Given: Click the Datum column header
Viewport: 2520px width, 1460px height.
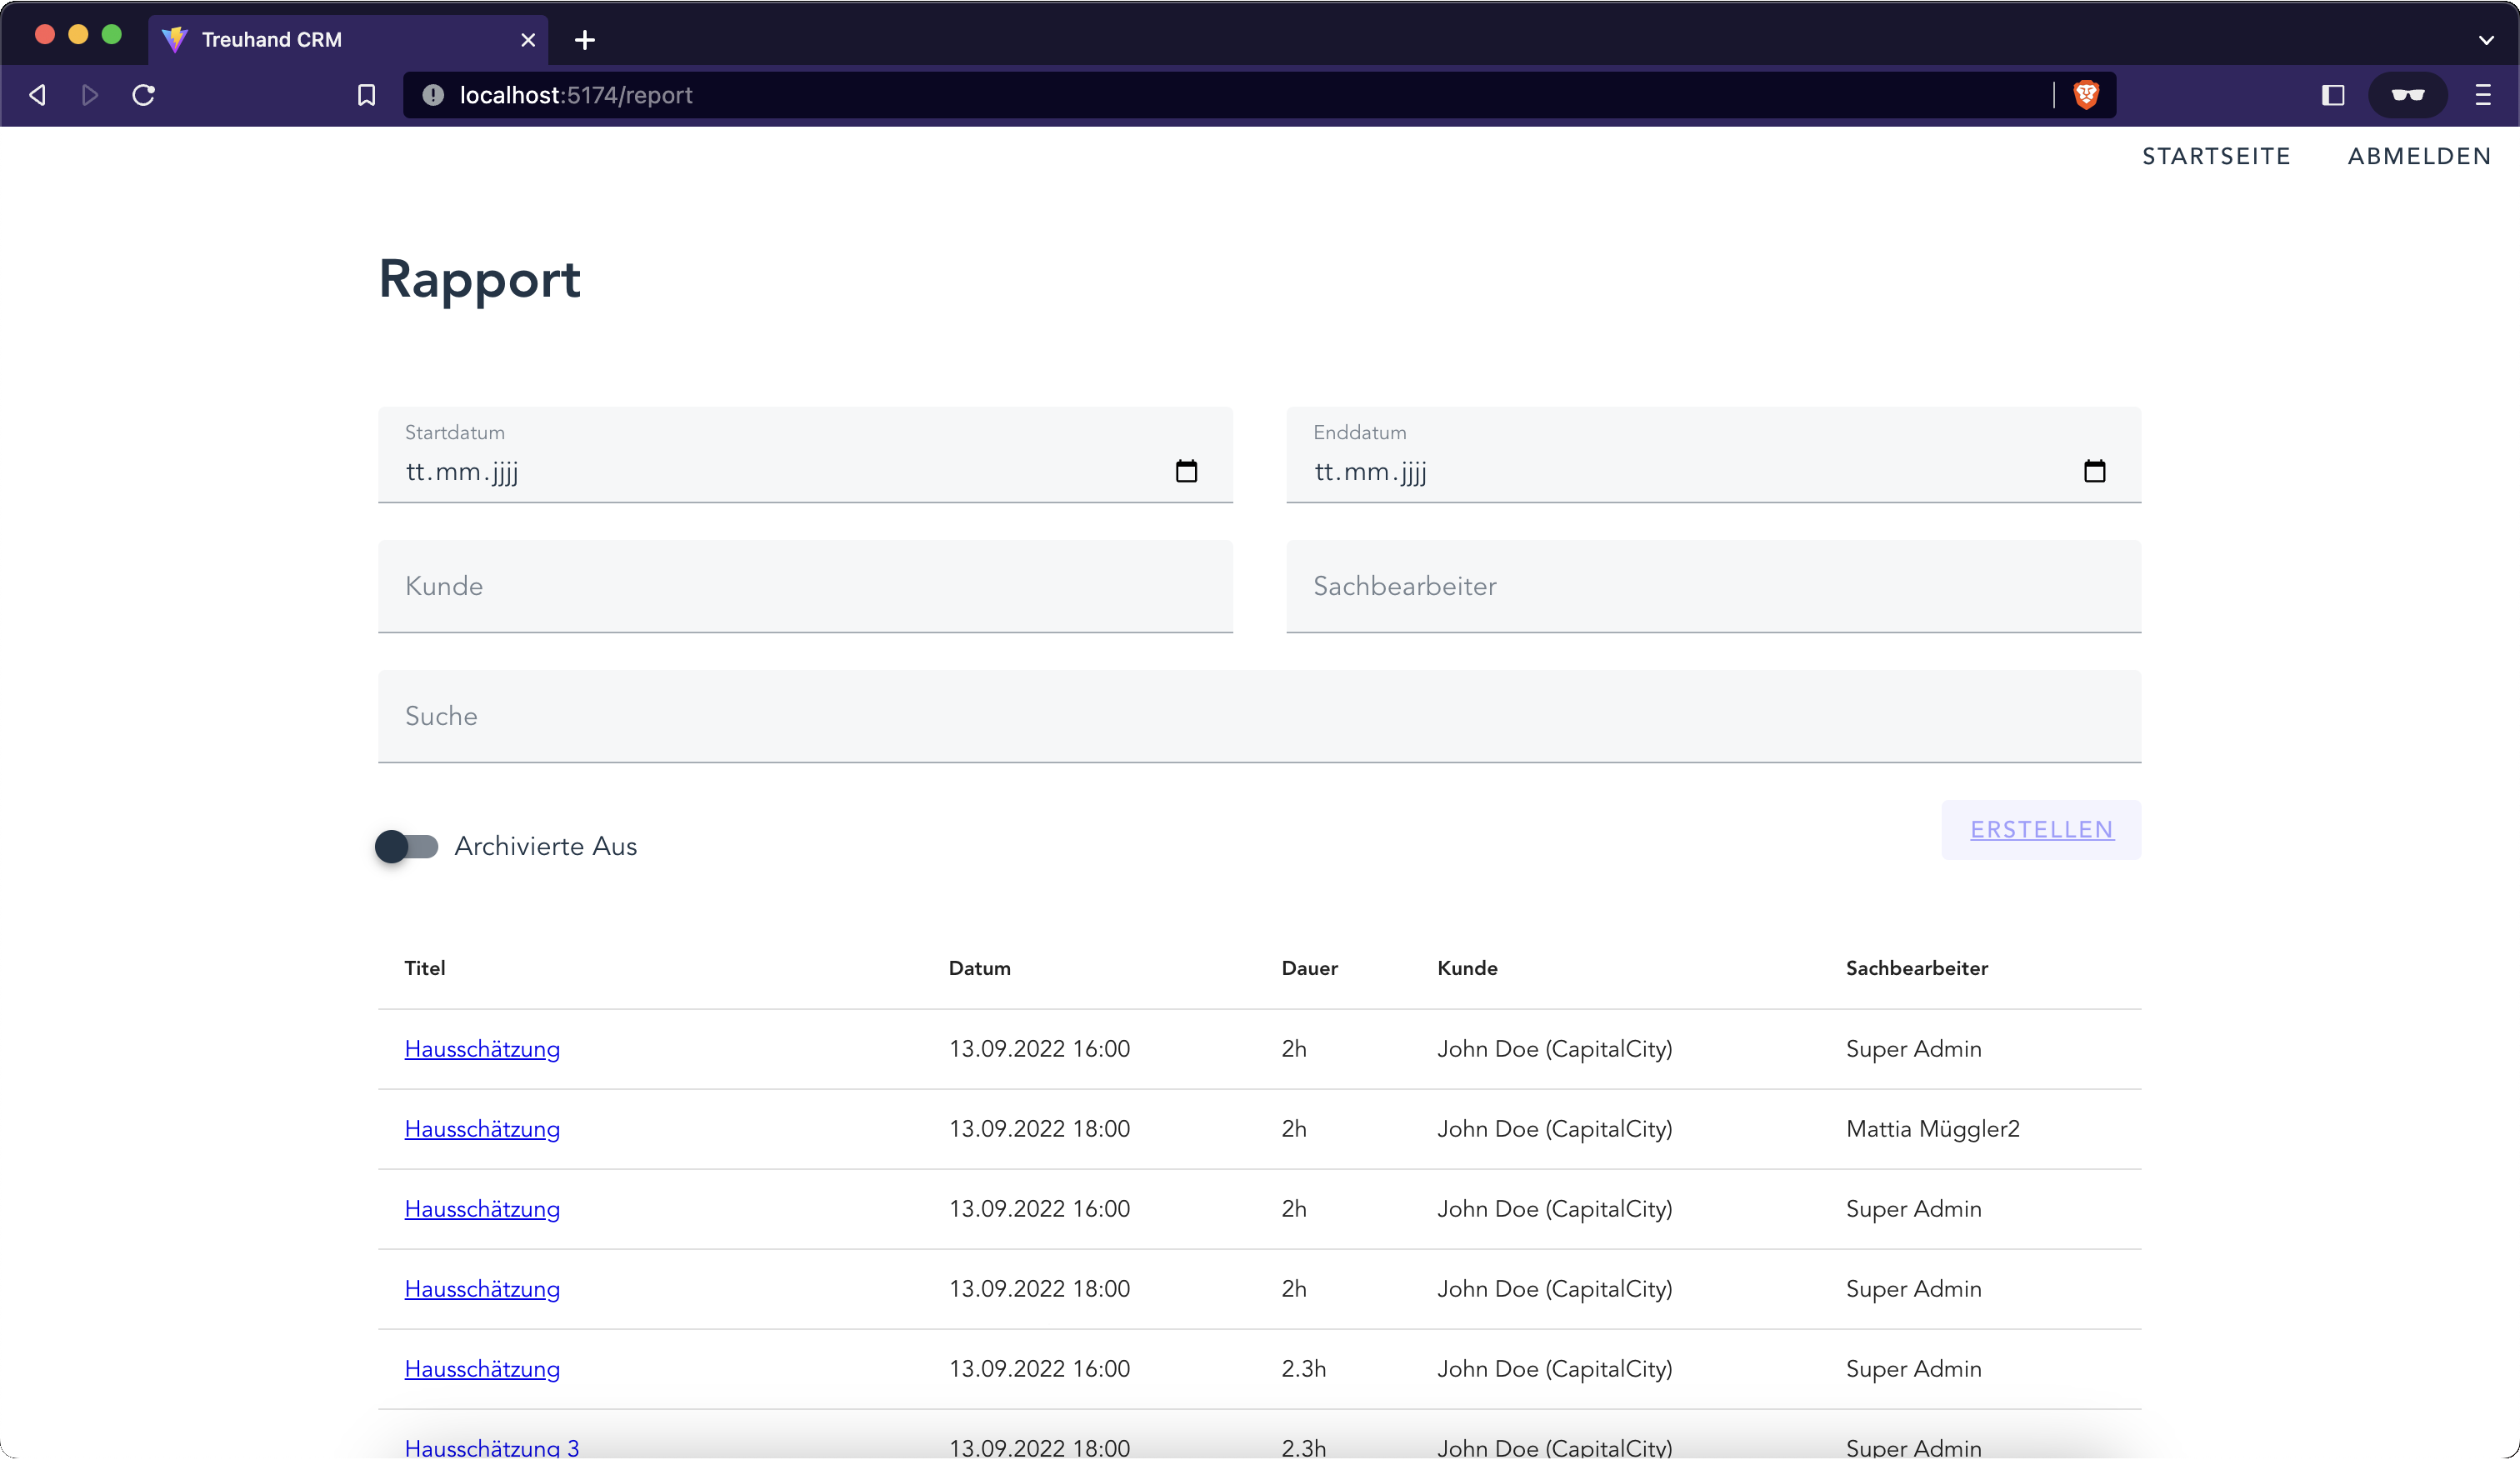Looking at the screenshot, I should [979, 968].
